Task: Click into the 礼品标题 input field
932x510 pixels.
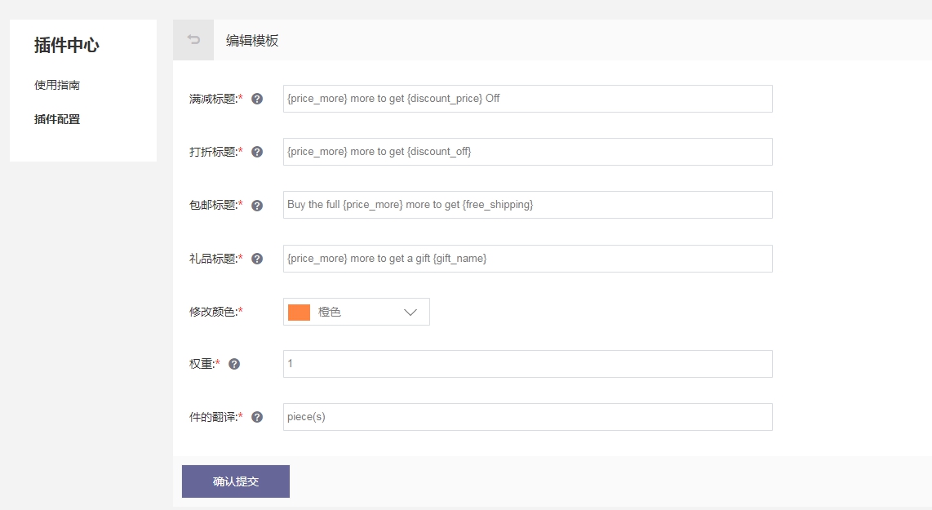Action: click(x=527, y=259)
